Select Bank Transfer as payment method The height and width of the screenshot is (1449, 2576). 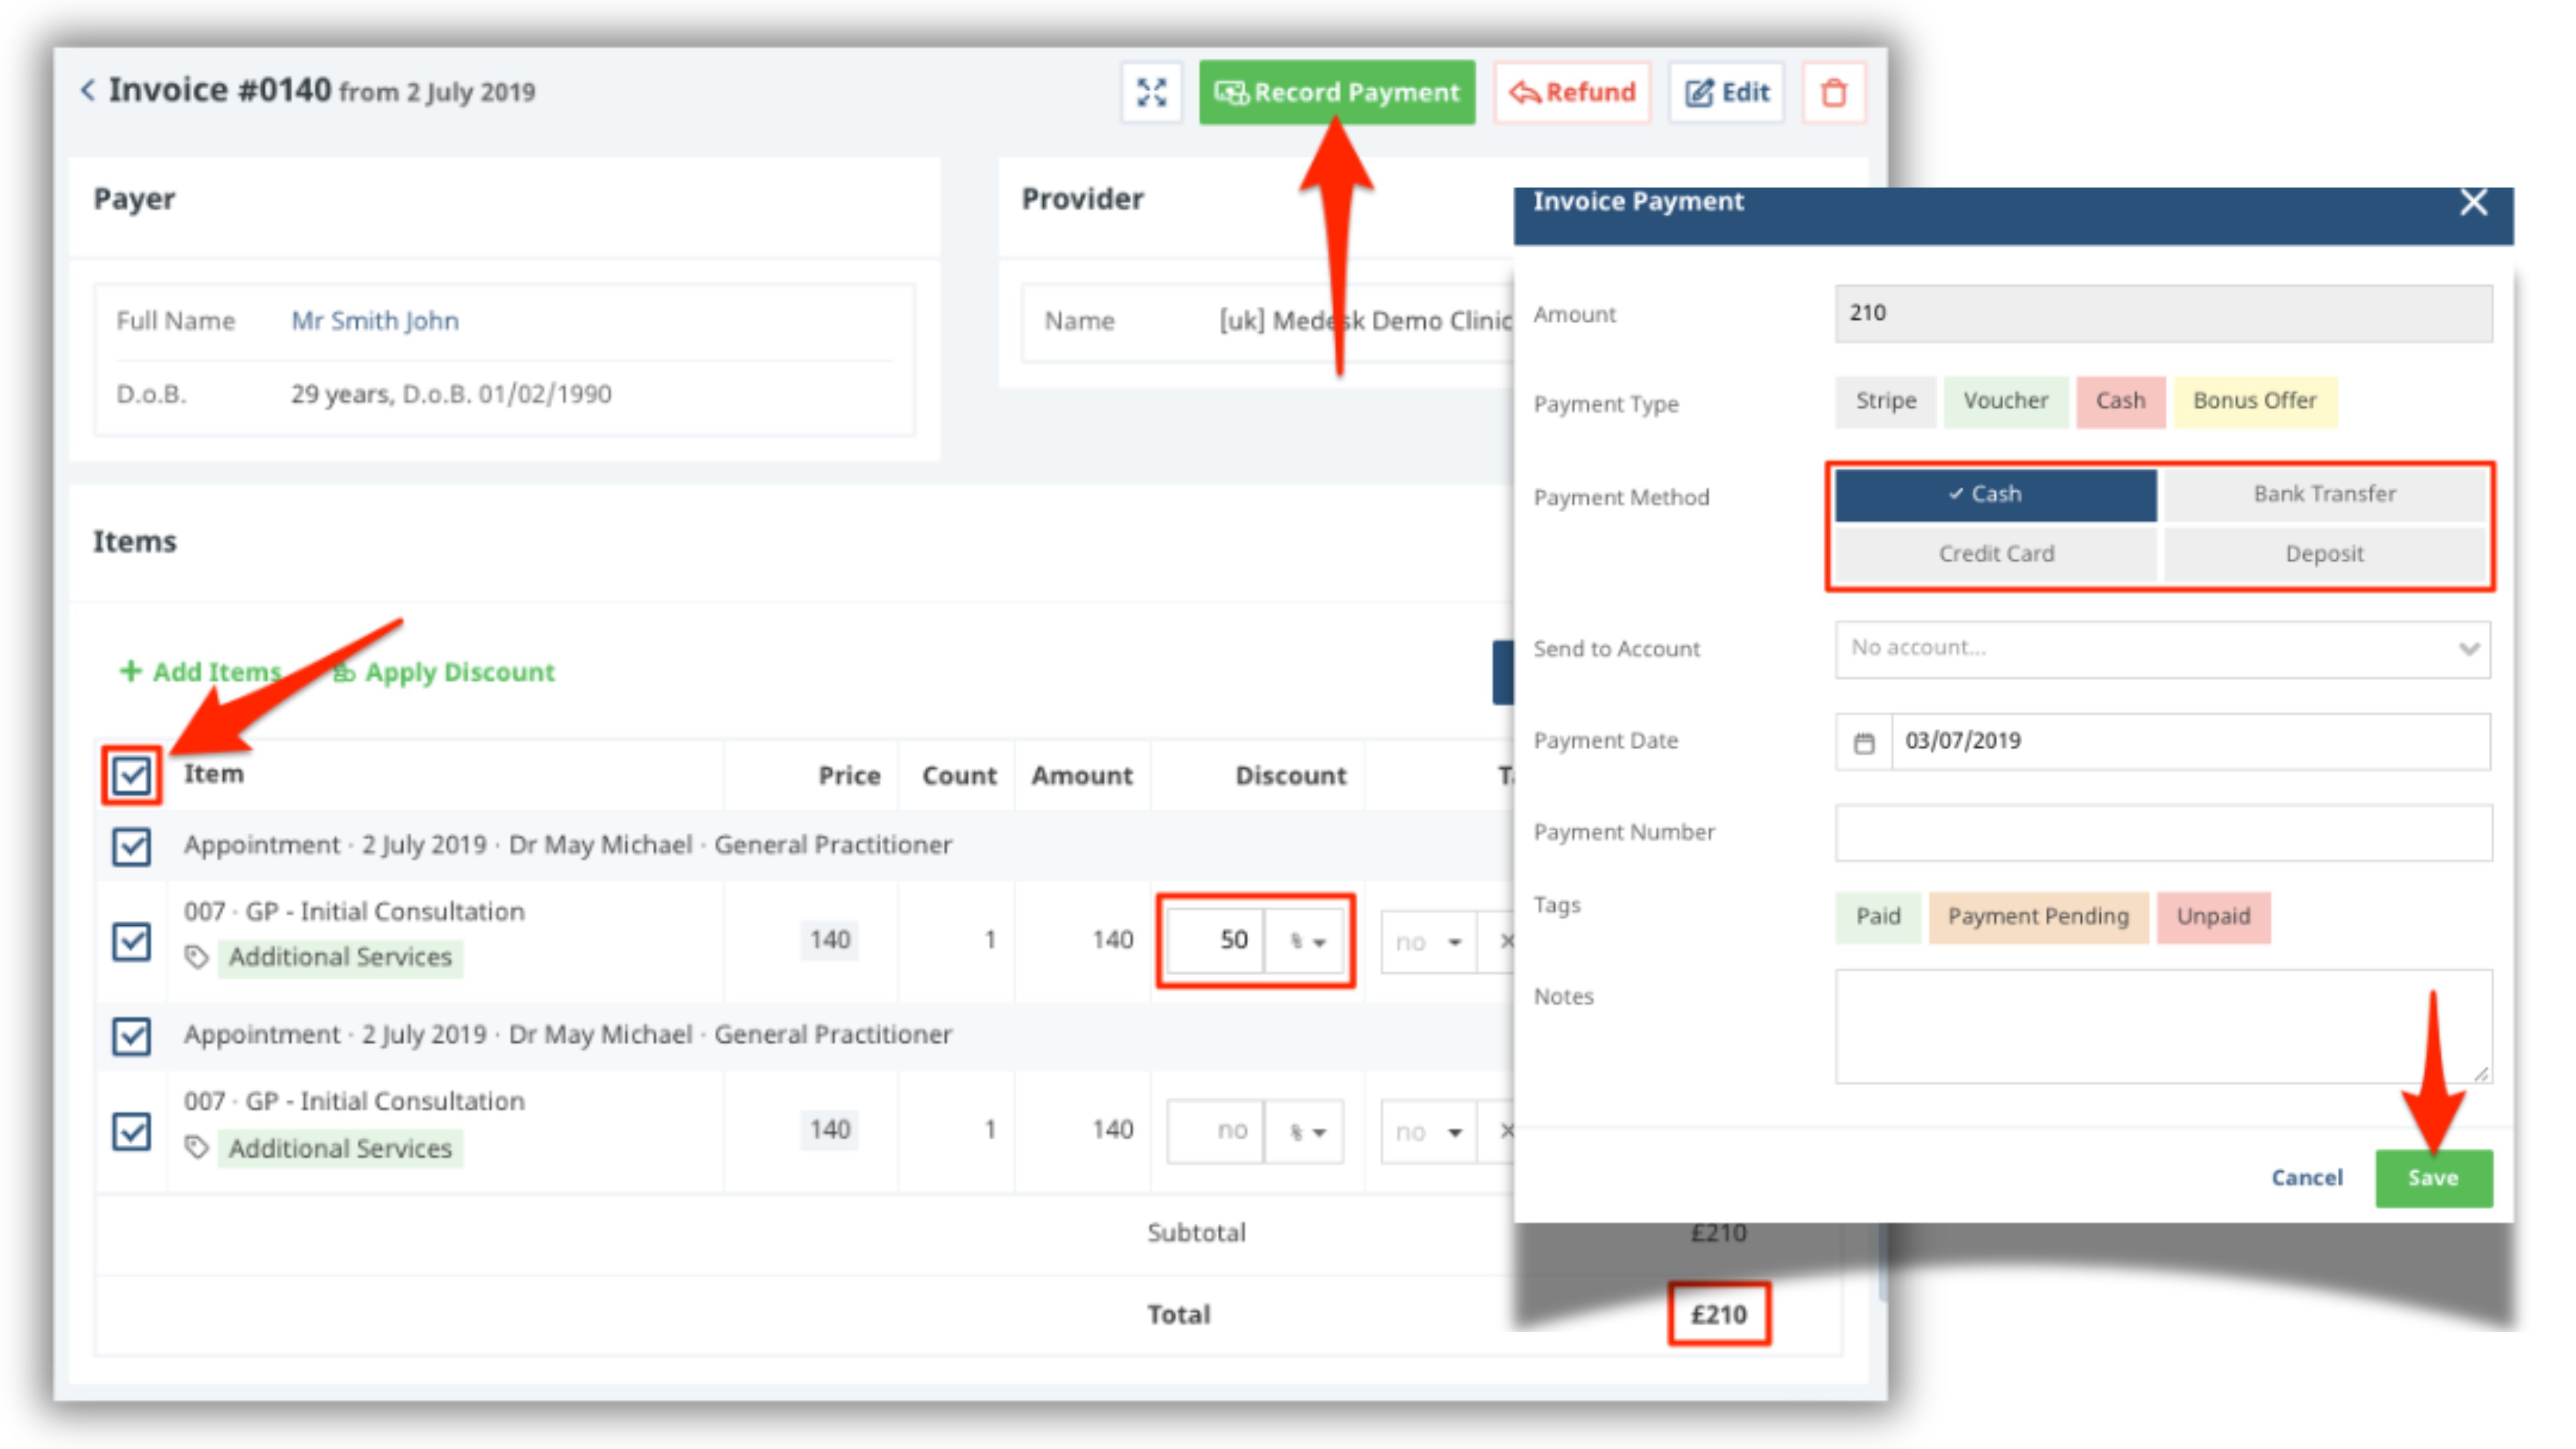click(x=2326, y=493)
